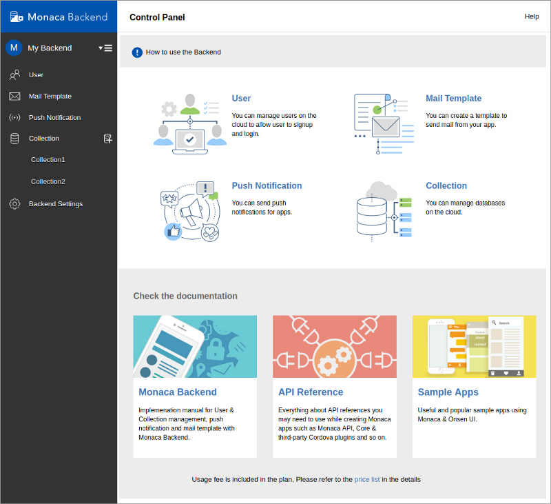Screen dimensions: 551x504
Task: Click the Collection database icon in sidebar
Action: [14, 139]
